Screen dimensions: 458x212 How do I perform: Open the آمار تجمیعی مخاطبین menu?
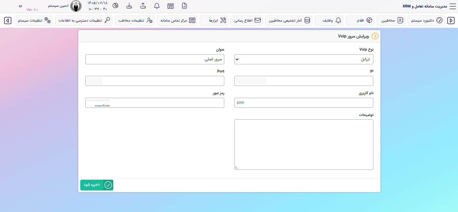[x=289, y=21]
